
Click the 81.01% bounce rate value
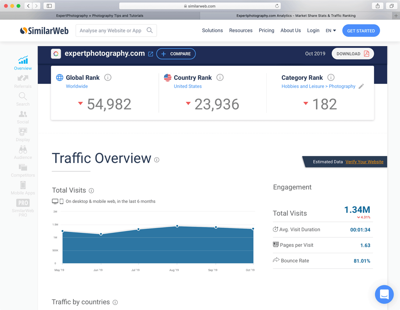pyautogui.click(x=362, y=261)
